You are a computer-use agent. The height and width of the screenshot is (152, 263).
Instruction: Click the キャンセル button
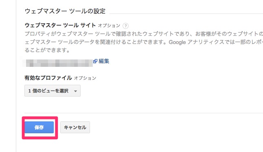[75, 127]
